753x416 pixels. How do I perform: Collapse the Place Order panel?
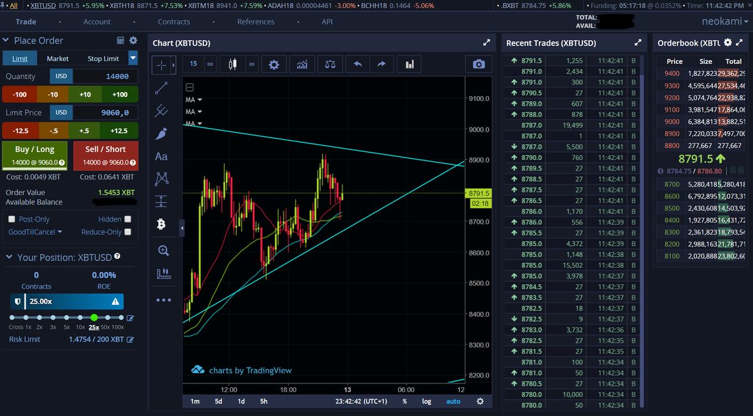[6, 40]
